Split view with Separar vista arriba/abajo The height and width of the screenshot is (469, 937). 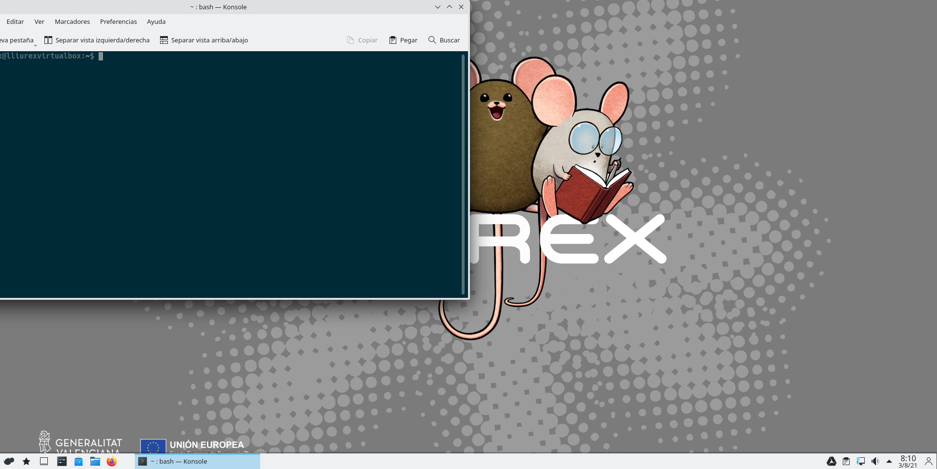point(204,40)
